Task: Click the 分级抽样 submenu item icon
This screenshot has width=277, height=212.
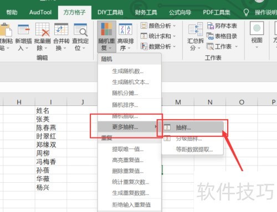Action: click(x=167, y=138)
